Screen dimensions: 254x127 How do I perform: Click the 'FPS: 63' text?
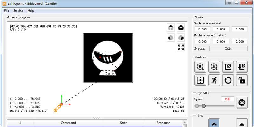179,111
